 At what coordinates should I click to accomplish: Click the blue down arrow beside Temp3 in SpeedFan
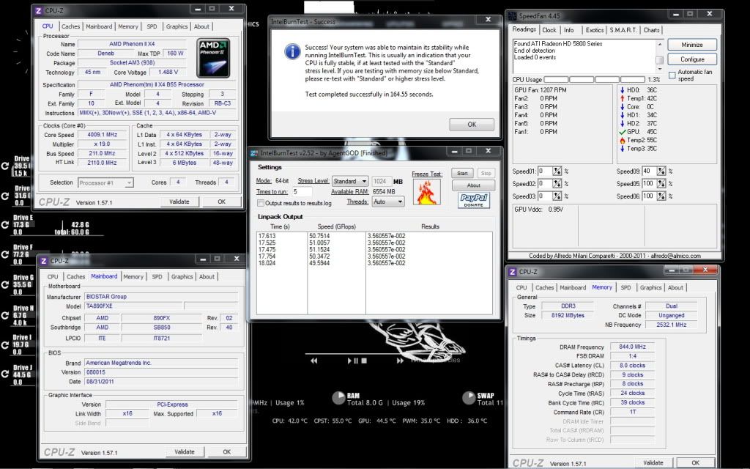(623, 148)
